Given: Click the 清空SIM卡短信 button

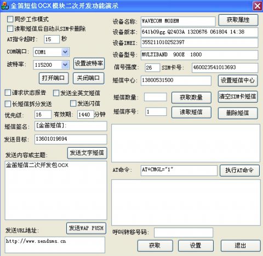Looking at the screenshot, I should click(x=238, y=97).
